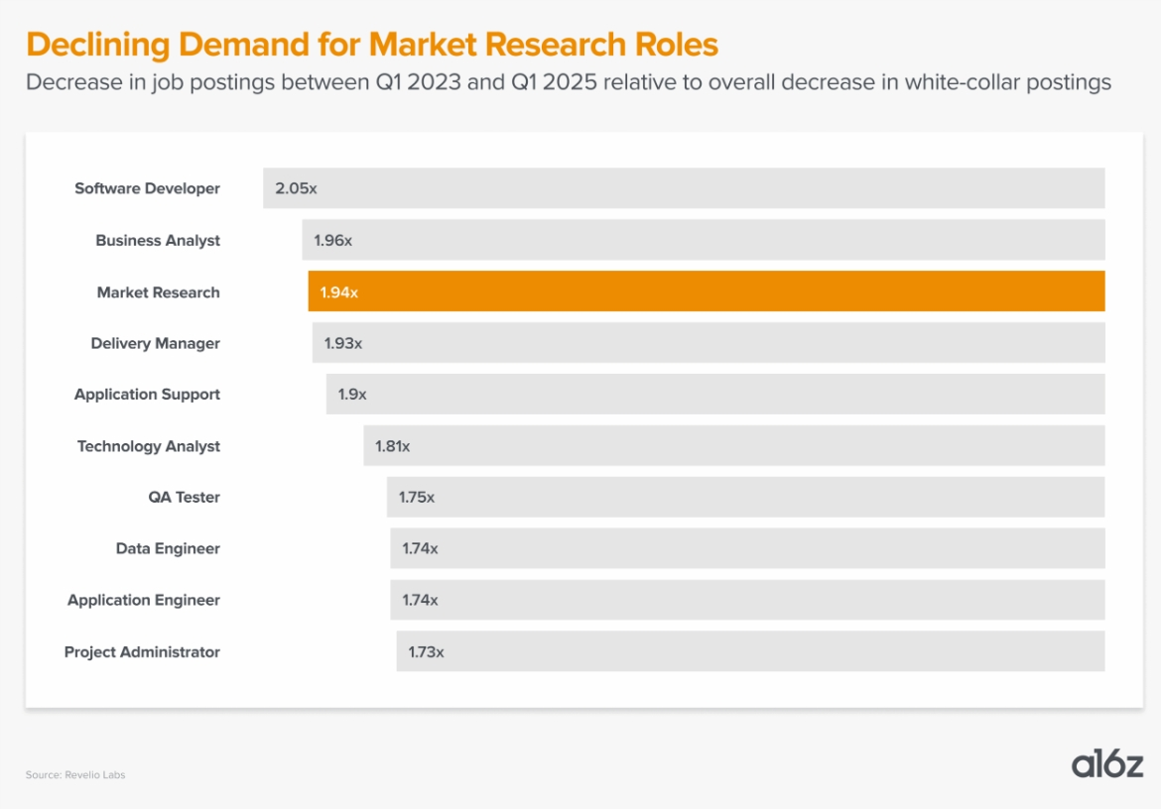Click the a16z logo
Viewport: 1161px width, 809px height.
point(1106,764)
